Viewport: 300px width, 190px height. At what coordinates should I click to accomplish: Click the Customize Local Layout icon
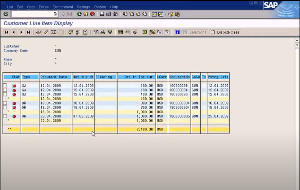click(x=177, y=14)
